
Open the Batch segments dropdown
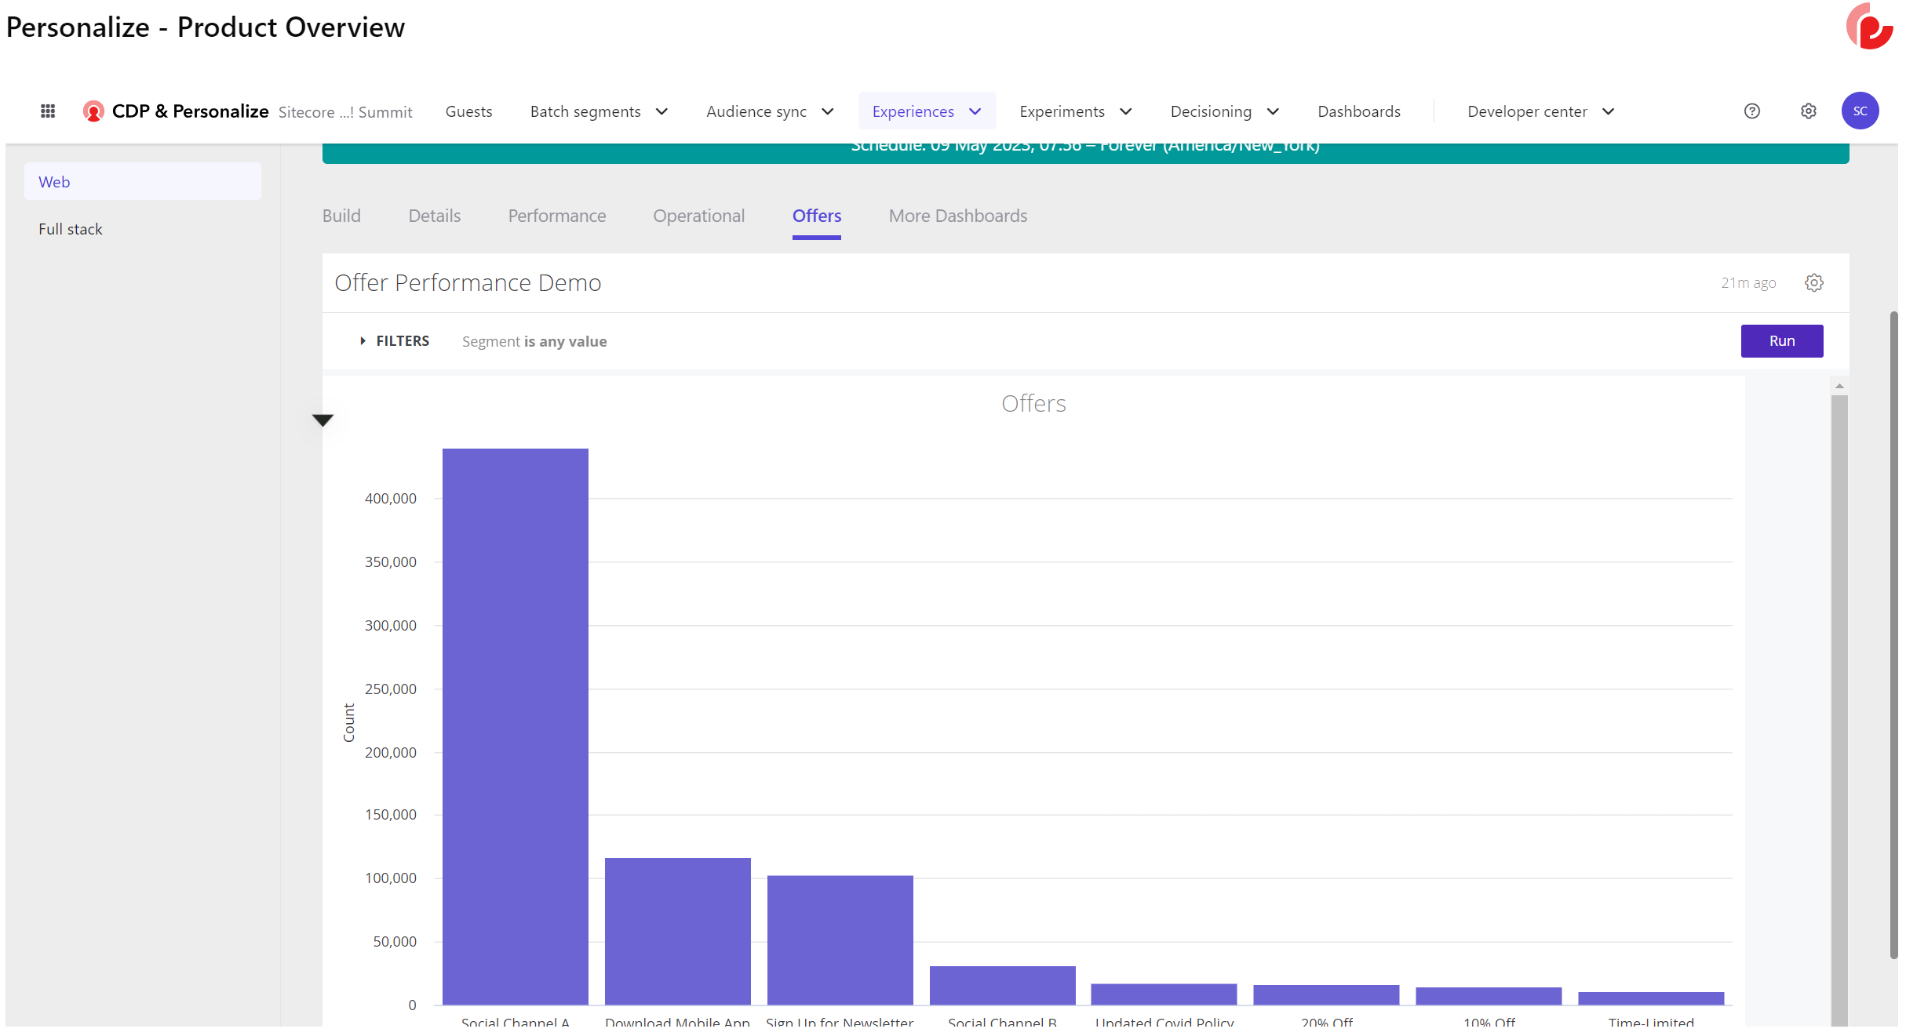pyautogui.click(x=599, y=111)
